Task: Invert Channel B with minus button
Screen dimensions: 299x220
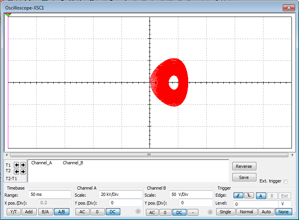Action: pos(193,212)
